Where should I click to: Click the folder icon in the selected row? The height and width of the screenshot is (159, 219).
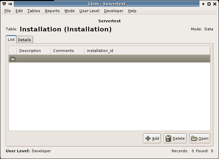pos(13,59)
